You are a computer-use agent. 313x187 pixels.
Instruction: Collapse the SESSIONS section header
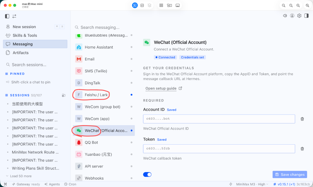20,95
